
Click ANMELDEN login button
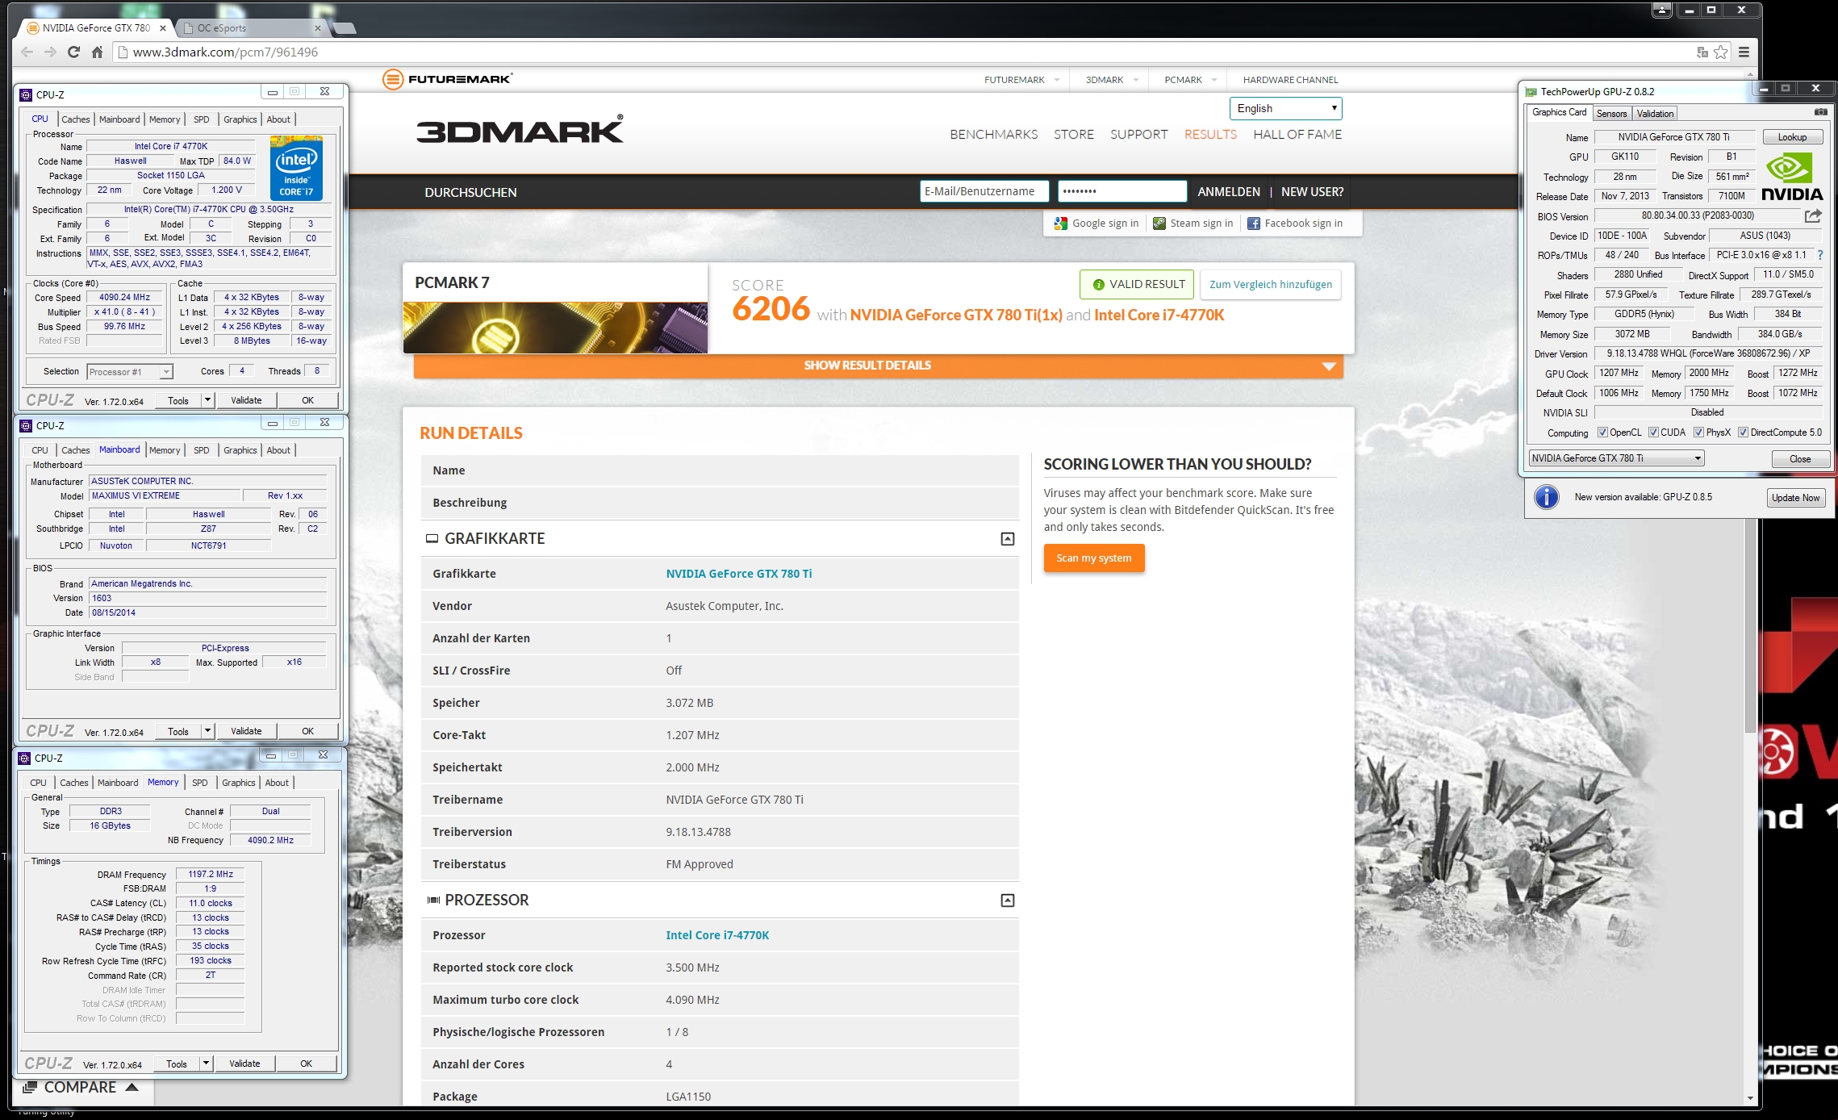click(x=1228, y=192)
